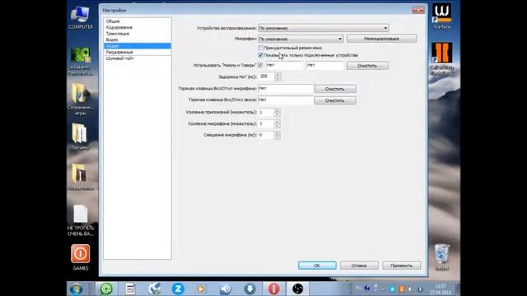The image size is (527, 296).
Task: Select the Трансляция settings category
Action: pos(138,34)
